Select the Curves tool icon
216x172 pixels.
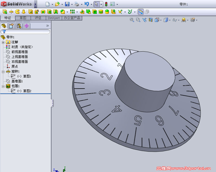tap(130, 12)
